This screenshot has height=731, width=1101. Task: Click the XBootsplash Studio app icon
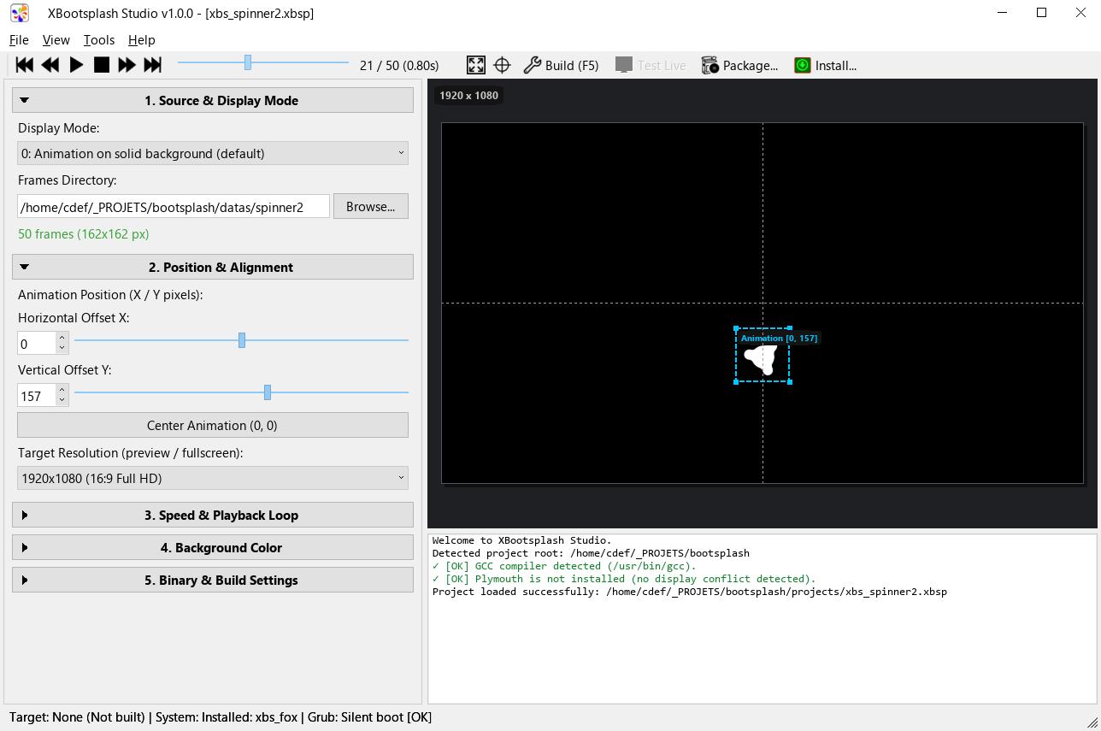click(x=19, y=13)
